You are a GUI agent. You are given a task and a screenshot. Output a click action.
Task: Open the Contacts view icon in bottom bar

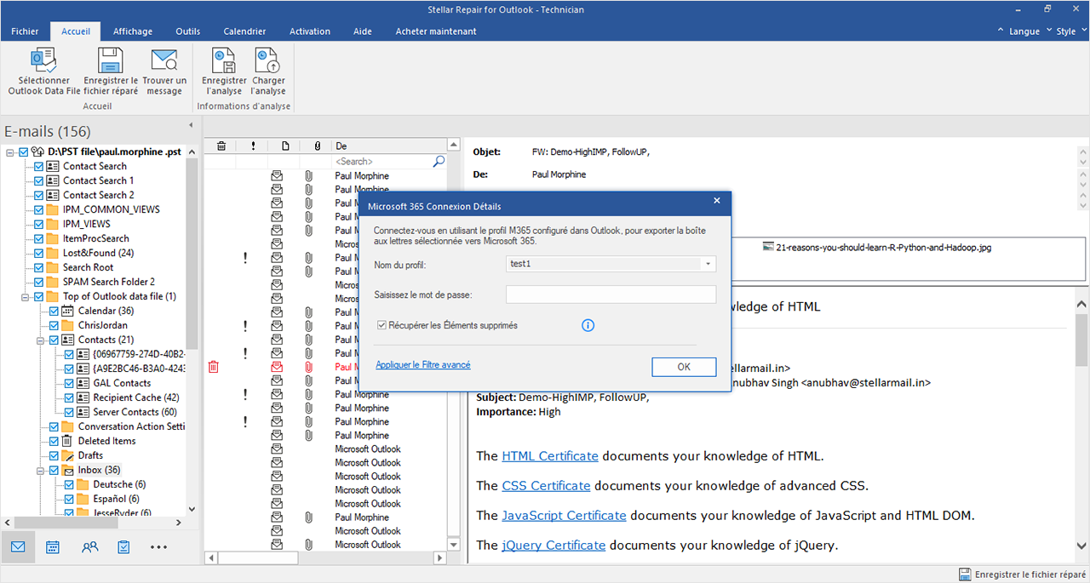pyautogui.click(x=89, y=547)
